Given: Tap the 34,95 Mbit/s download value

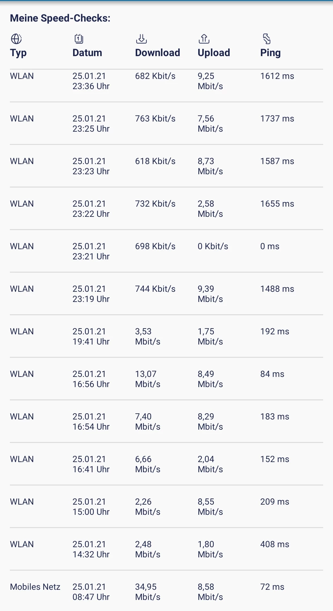Looking at the screenshot, I should tap(148, 592).
